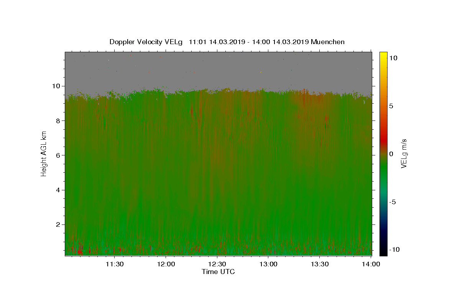The image size is (460, 307).
Task: Click the 12:00 time tick label
Action: pyautogui.click(x=166, y=264)
